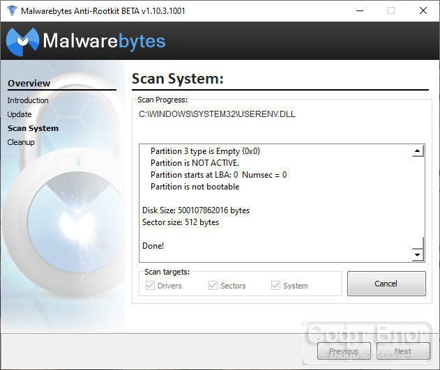Select the Update step in the sidebar
The width and height of the screenshot is (440, 370).
(20, 114)
